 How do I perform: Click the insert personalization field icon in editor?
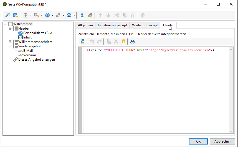point(82,42)
